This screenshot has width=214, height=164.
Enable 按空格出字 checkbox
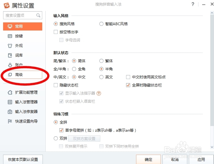click(x=56, y=32)
